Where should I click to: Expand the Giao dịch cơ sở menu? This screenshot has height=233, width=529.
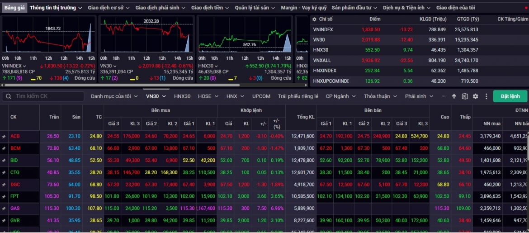click(109, 7)
